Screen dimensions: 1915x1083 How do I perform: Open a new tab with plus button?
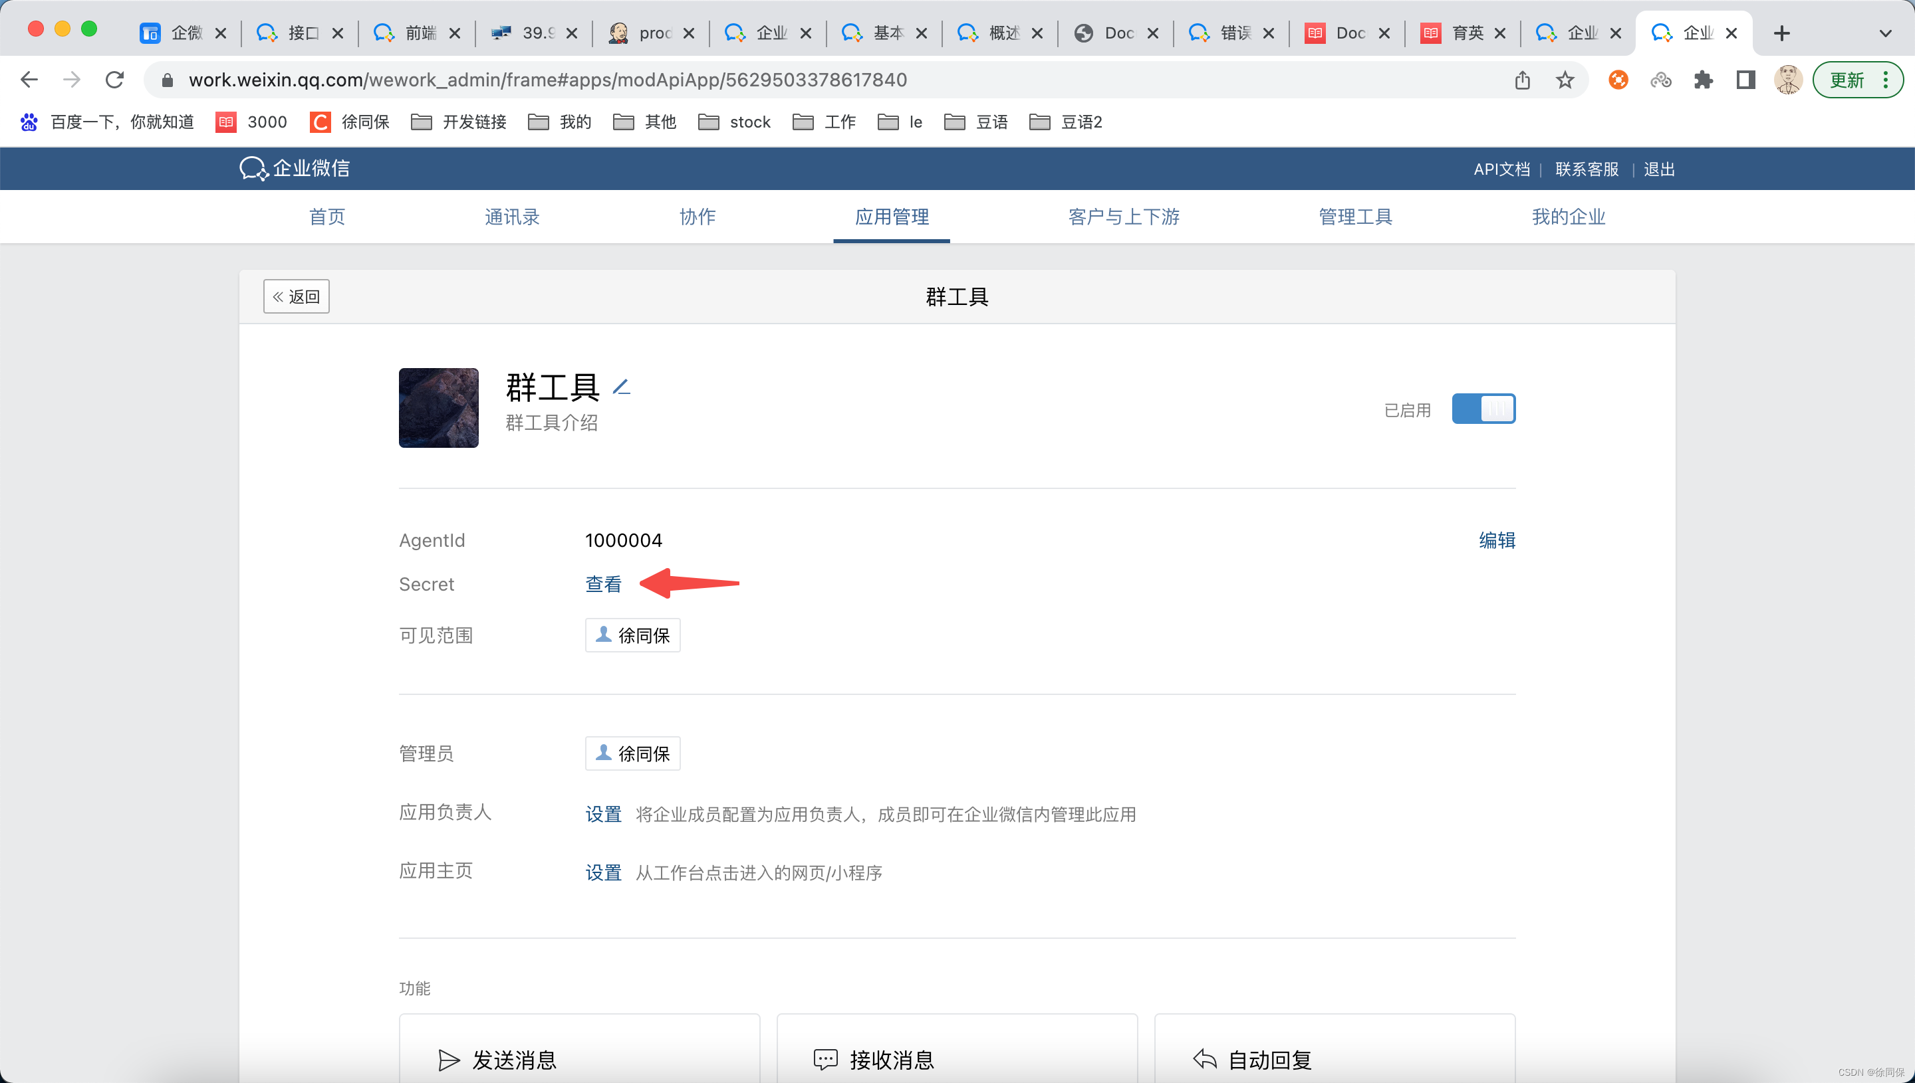pyautogui.click(x=1781, y=33)
